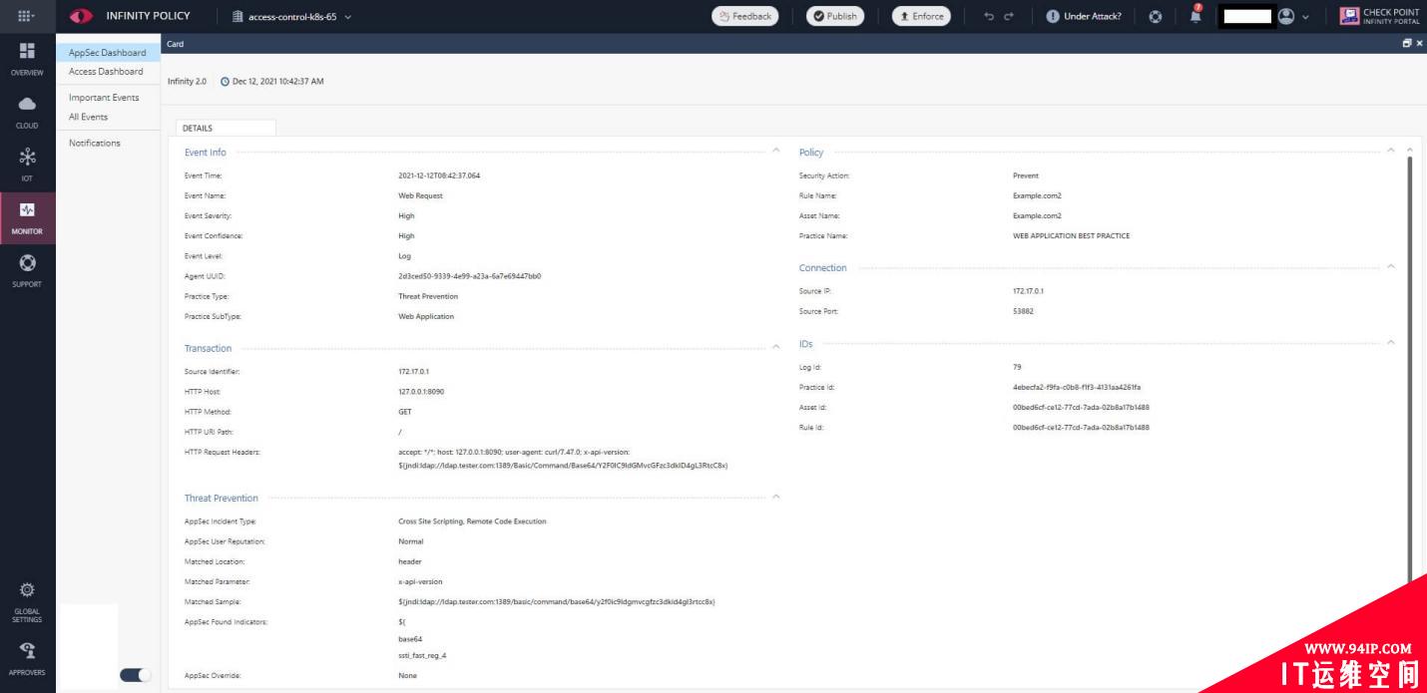The height and width of the screenshot is (693, 1427).
Task: Restore the Card panel window
Action: tap(1407, 44)
